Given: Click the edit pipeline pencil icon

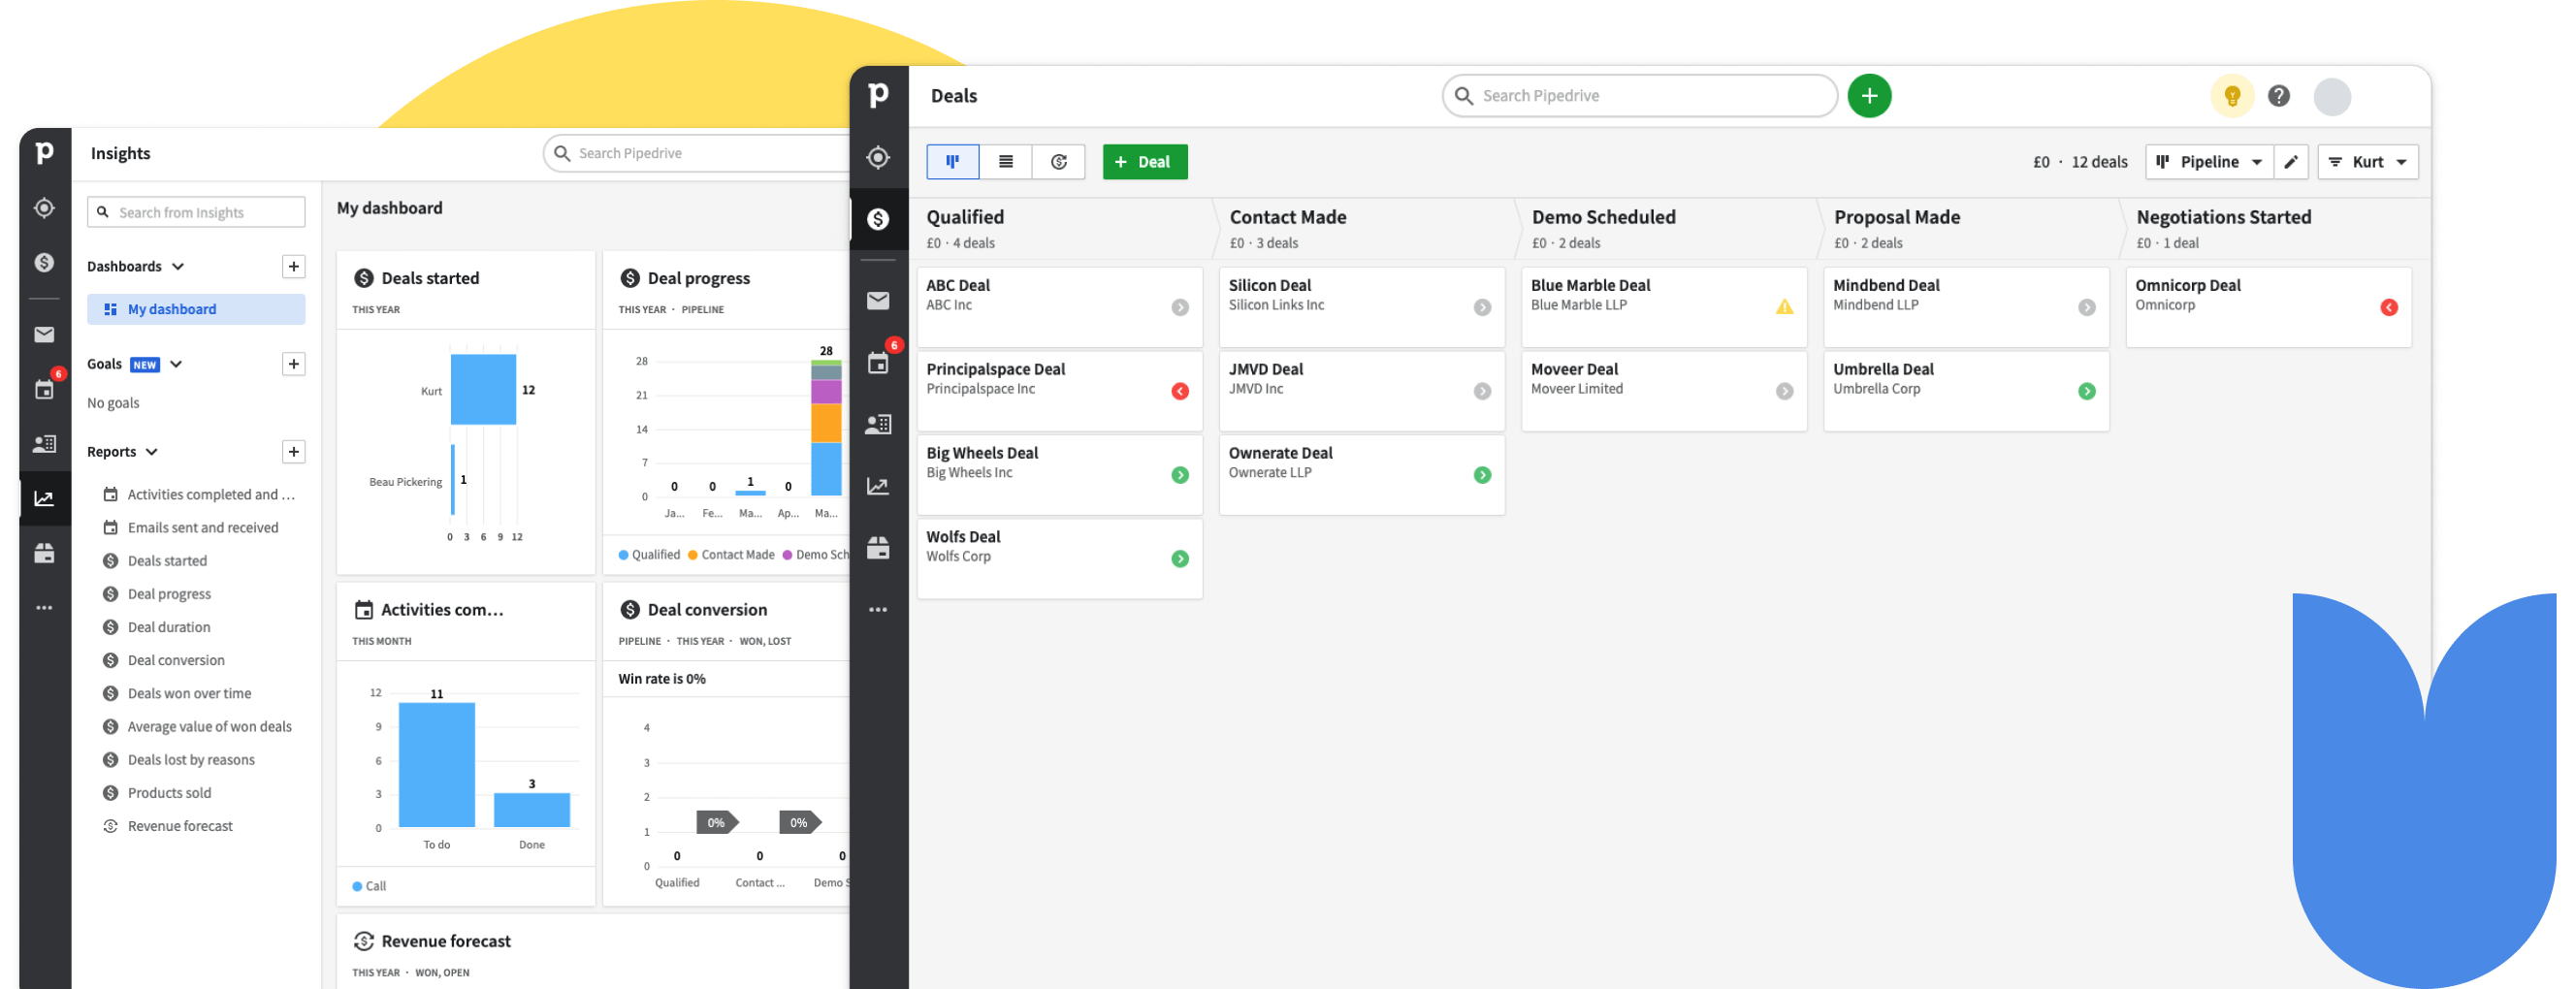Looking at the screenshot, I should pyautogui.click(x=2290, y=162).
